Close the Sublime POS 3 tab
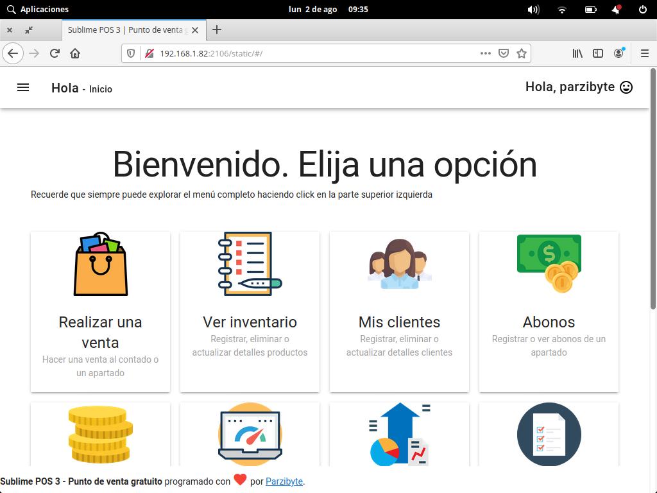The width and height of the screenshot is (657, 493). pos(195,30)
